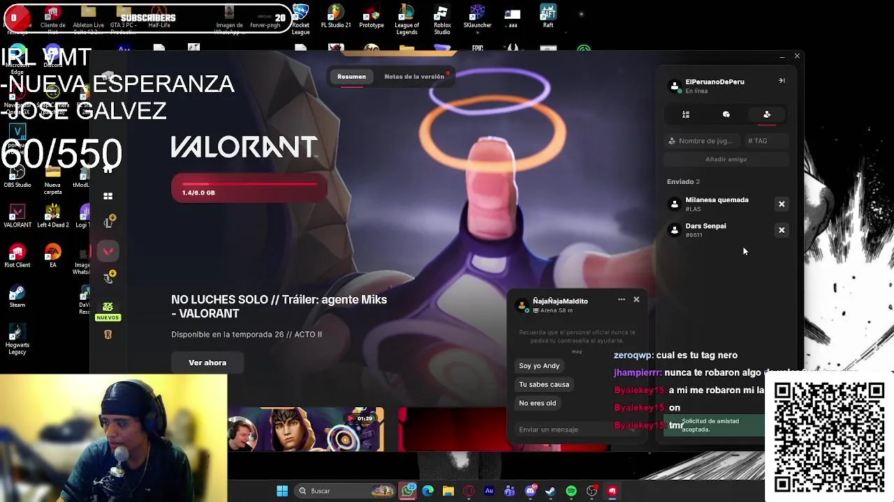Select the add friend tab icon
The height and width of the screenshot is (502, 894).
(767, 114)
